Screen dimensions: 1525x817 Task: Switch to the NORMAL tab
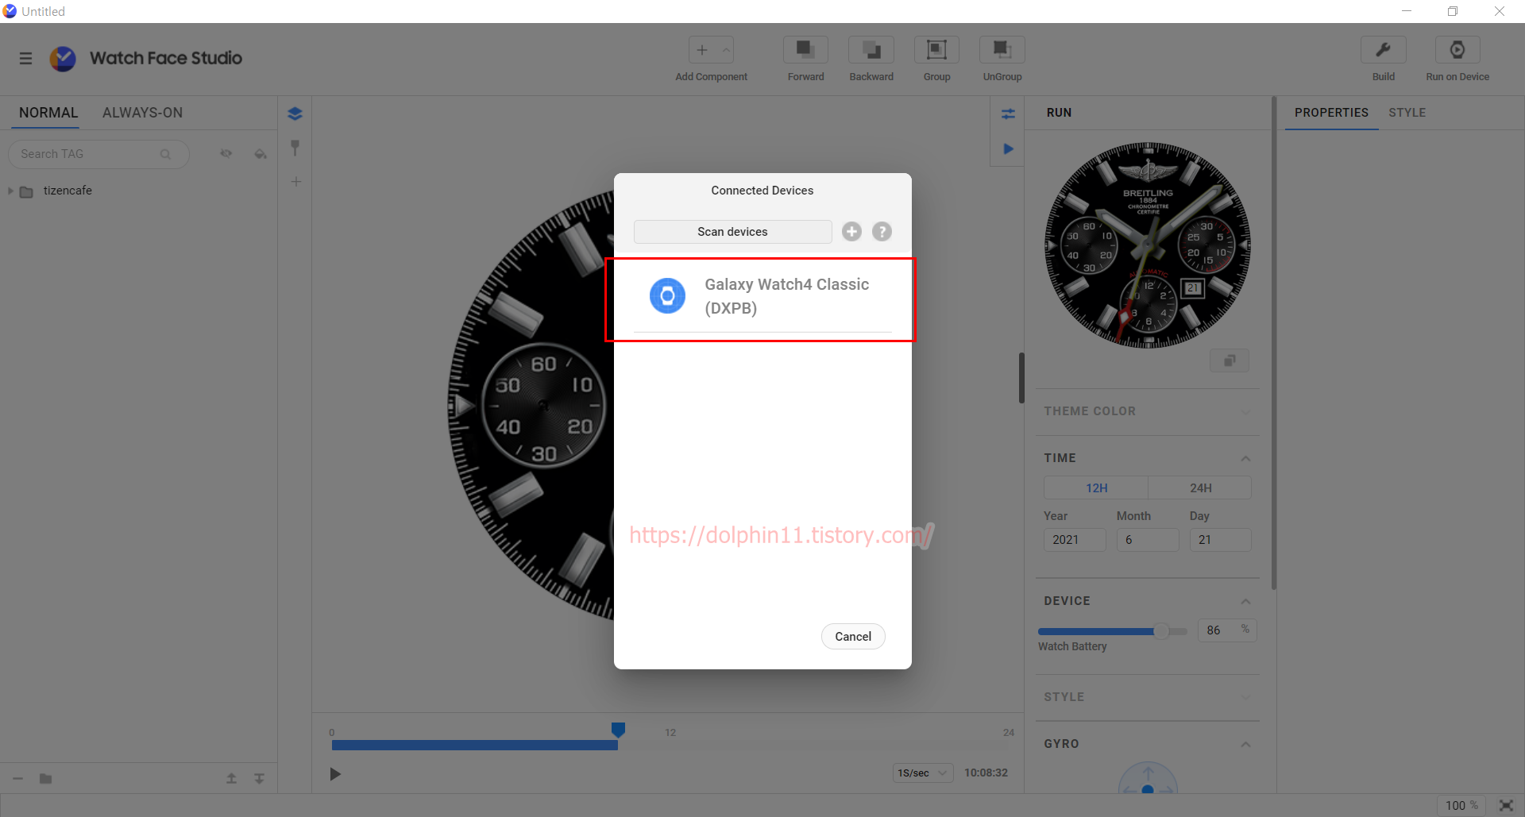48,113
